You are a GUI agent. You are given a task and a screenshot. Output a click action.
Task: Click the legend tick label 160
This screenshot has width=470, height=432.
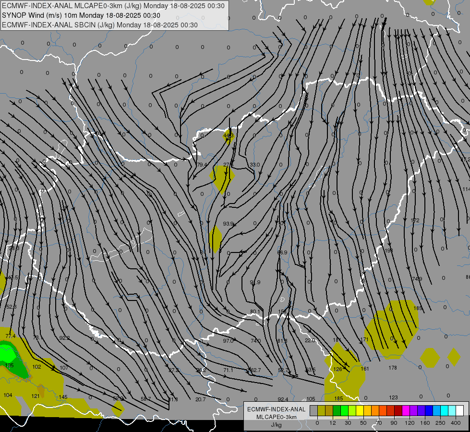tap(425, 423)
